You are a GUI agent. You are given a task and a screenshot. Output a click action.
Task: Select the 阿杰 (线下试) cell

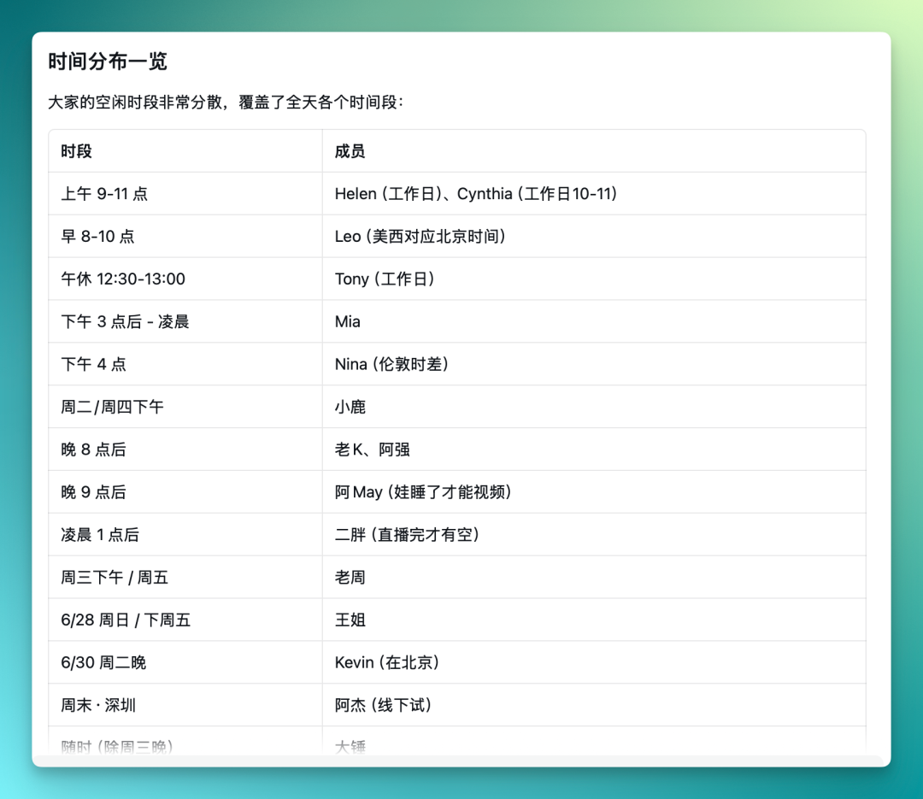594,705
